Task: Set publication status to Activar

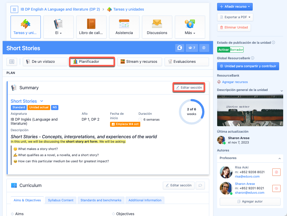Action: (x=223, y=50)
